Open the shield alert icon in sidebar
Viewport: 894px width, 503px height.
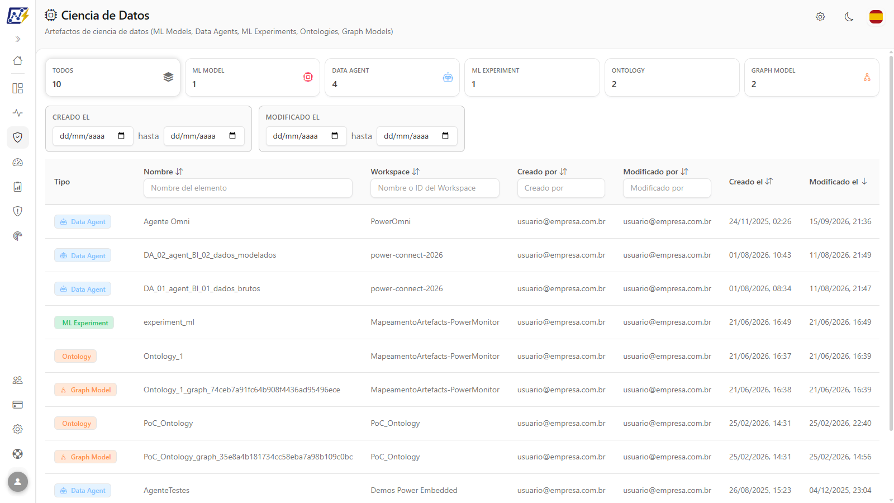click(18, 211)
